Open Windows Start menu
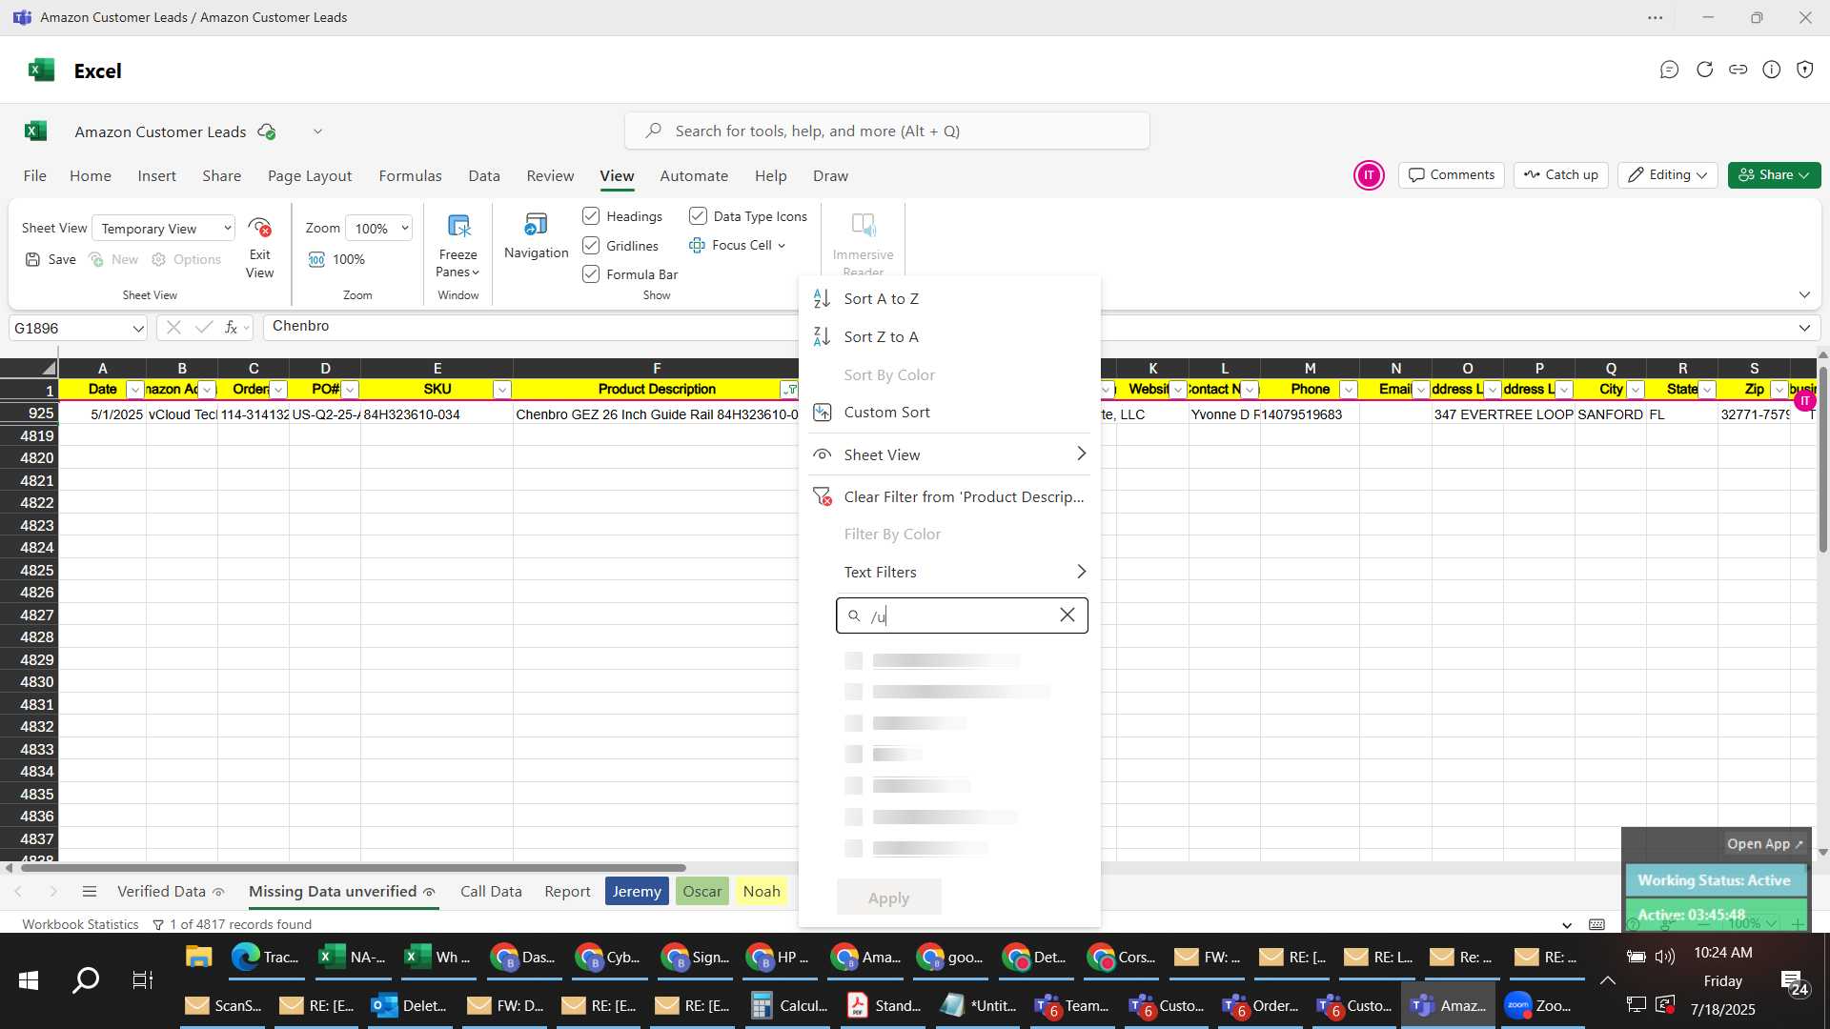Viewport: 1830px width, 1029px height. click(29, 979)
